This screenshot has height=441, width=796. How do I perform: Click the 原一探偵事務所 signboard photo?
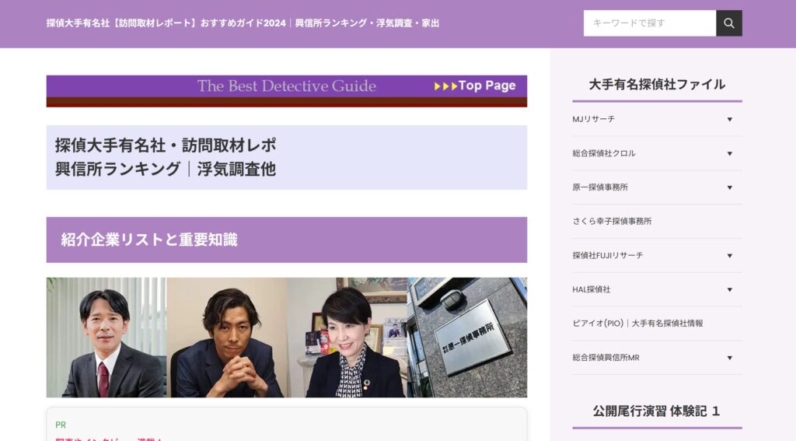[466, 338]
